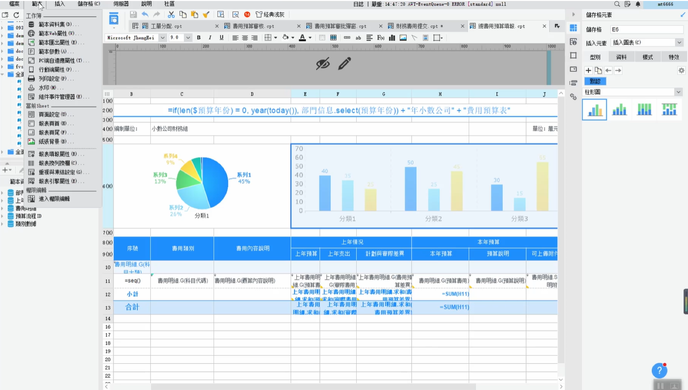Click the insert image icon in format bar
The image size is (688, 390).
tap(403, 37)
